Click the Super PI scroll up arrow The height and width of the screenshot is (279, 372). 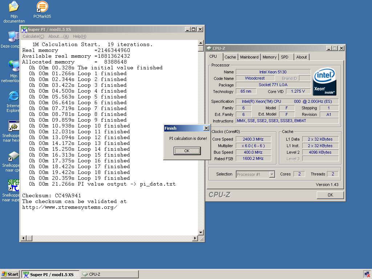click(201, 43)
